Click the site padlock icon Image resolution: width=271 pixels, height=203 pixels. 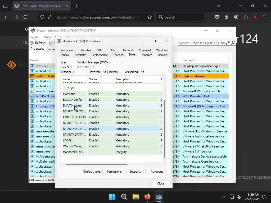(x=50, y=17)
